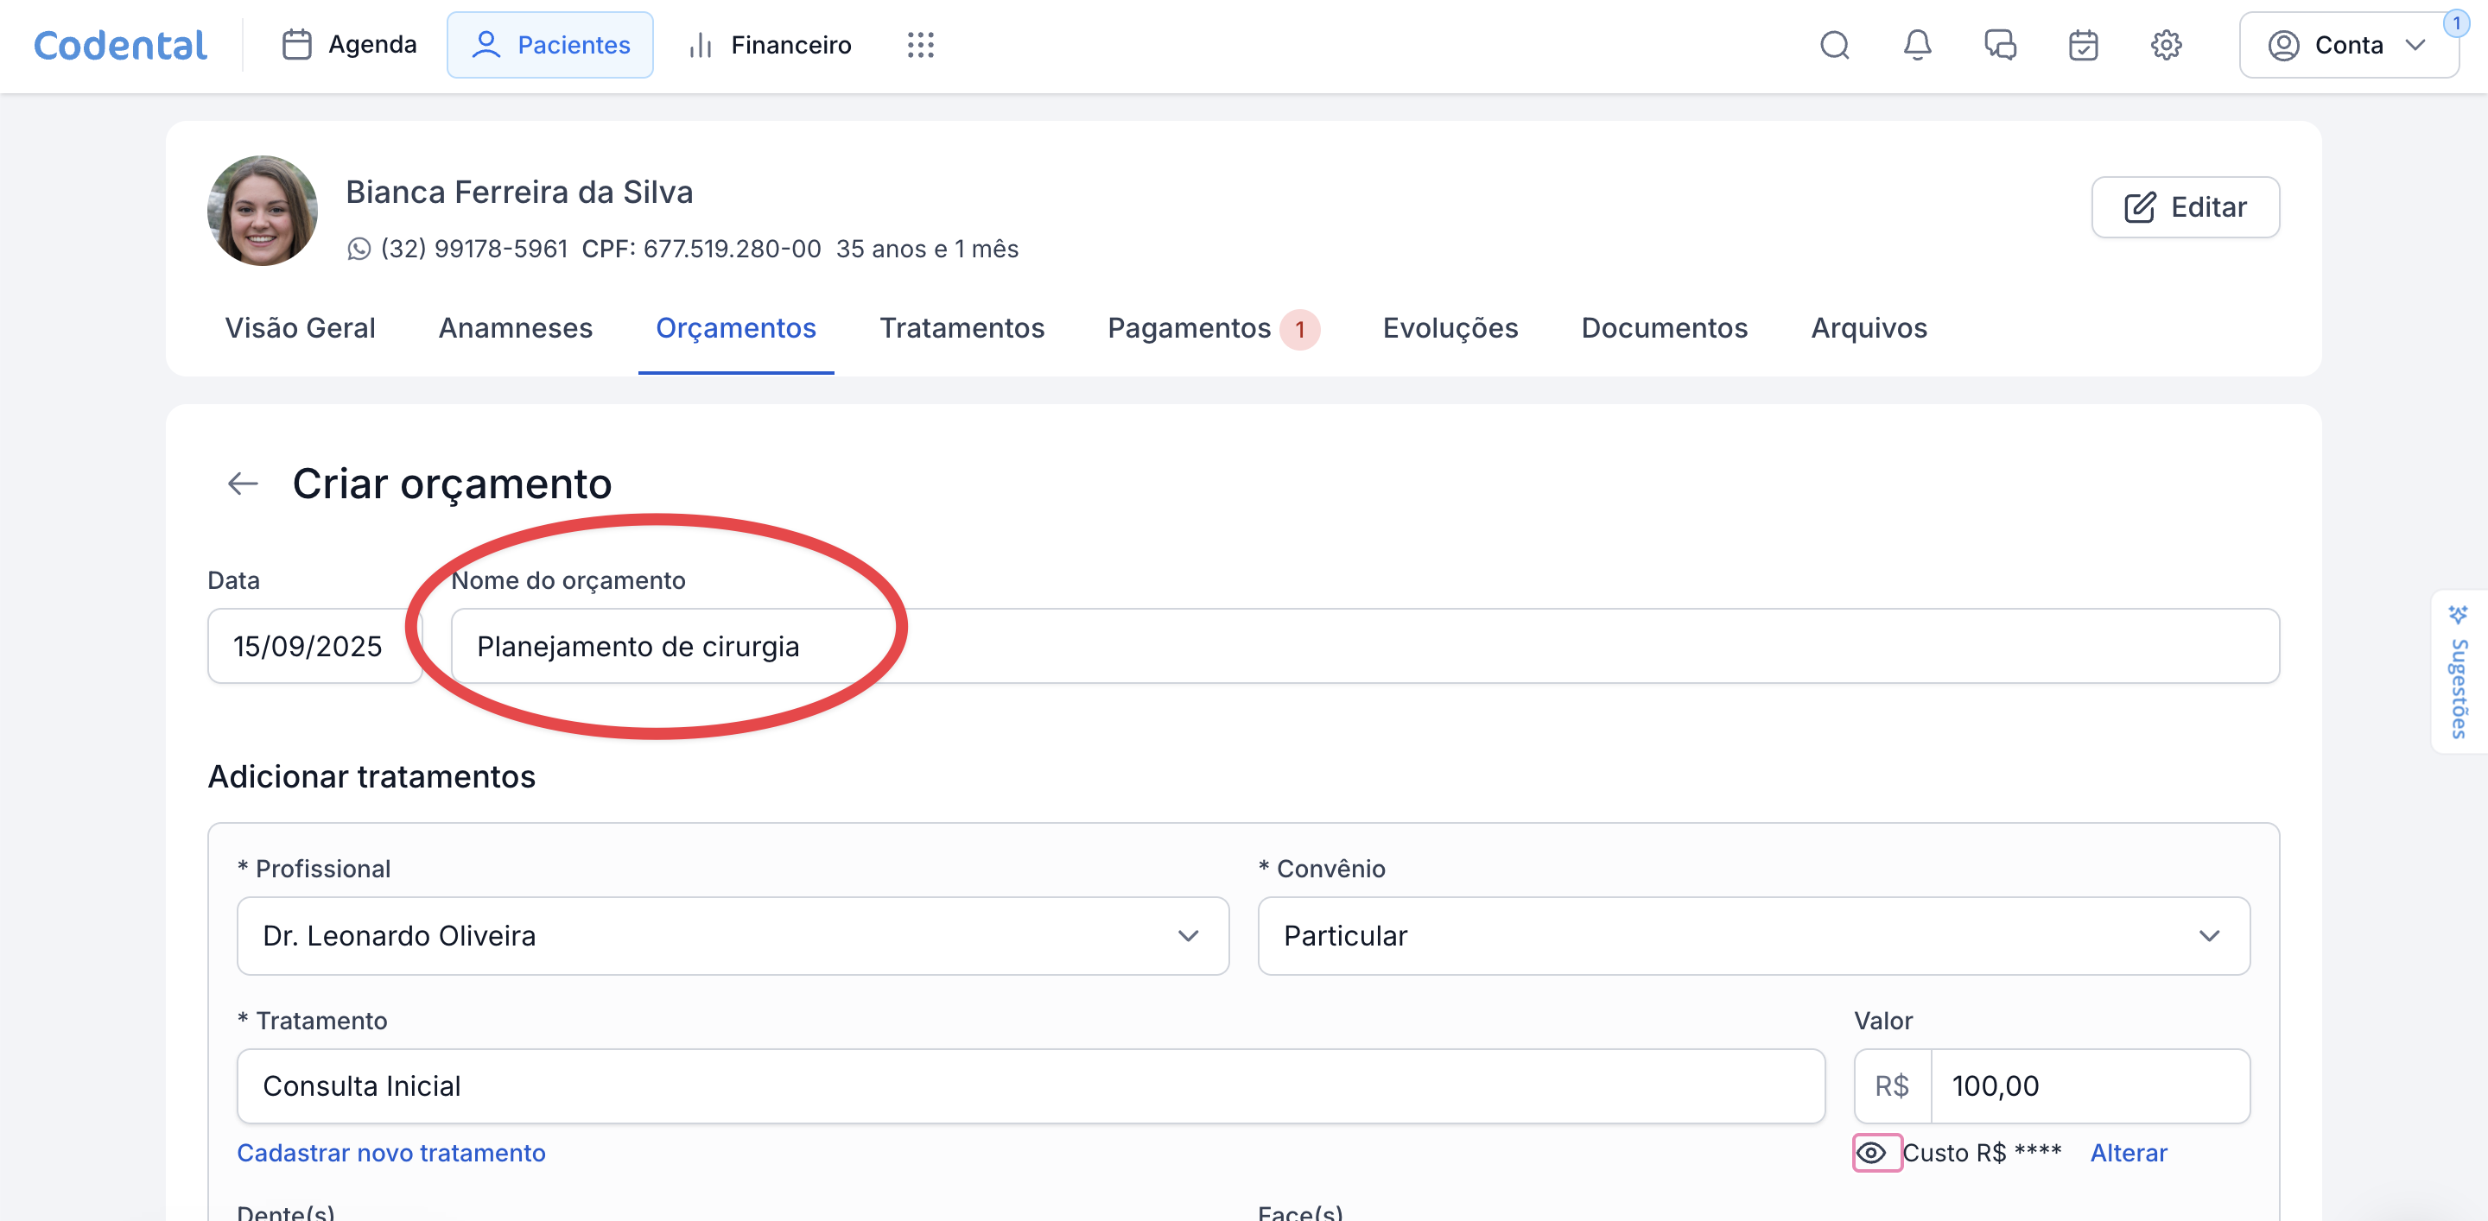
Task: Open the Sugestões side panel
Action: 2458,673
